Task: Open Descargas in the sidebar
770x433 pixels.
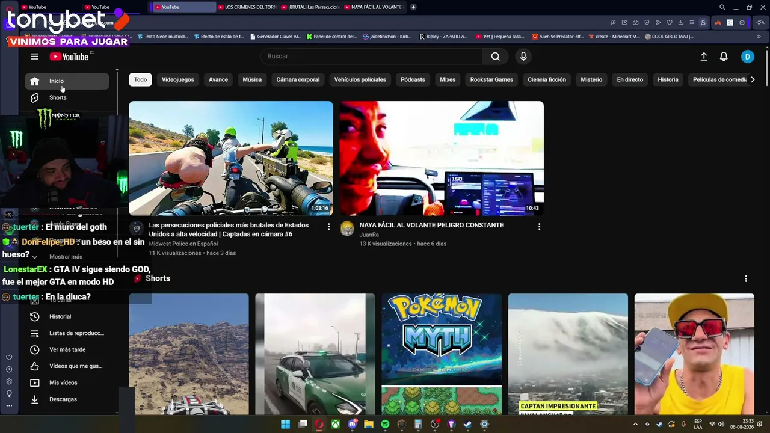Action: pyautogui.click(x=67, y=399)
